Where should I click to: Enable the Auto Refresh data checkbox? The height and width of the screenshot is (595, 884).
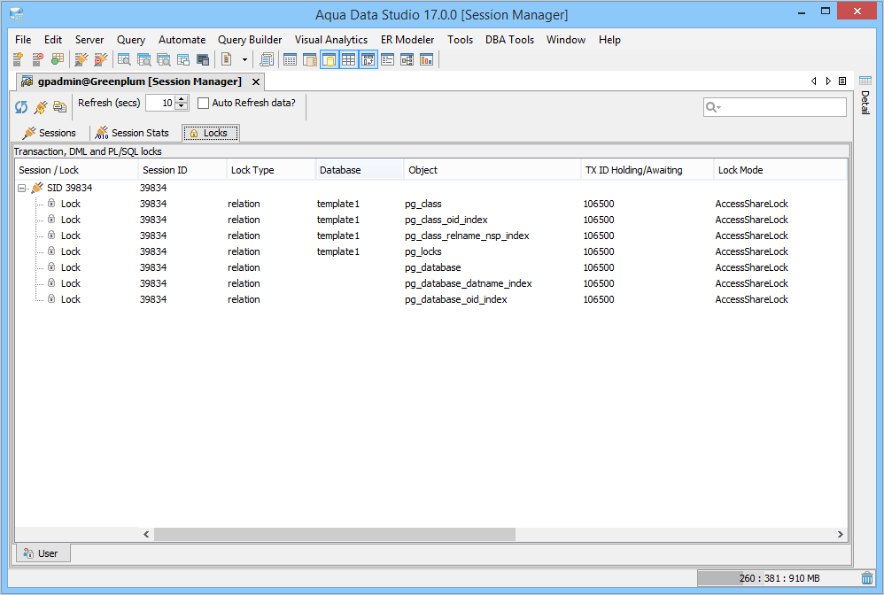[x=204, y=103]
